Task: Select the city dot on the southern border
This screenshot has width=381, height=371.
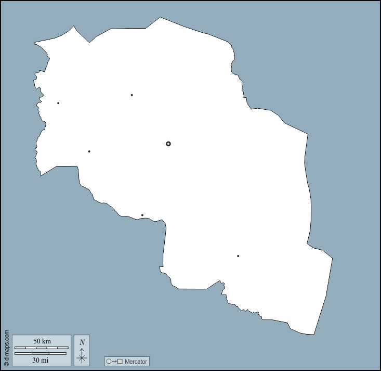Action: (142, 215)
